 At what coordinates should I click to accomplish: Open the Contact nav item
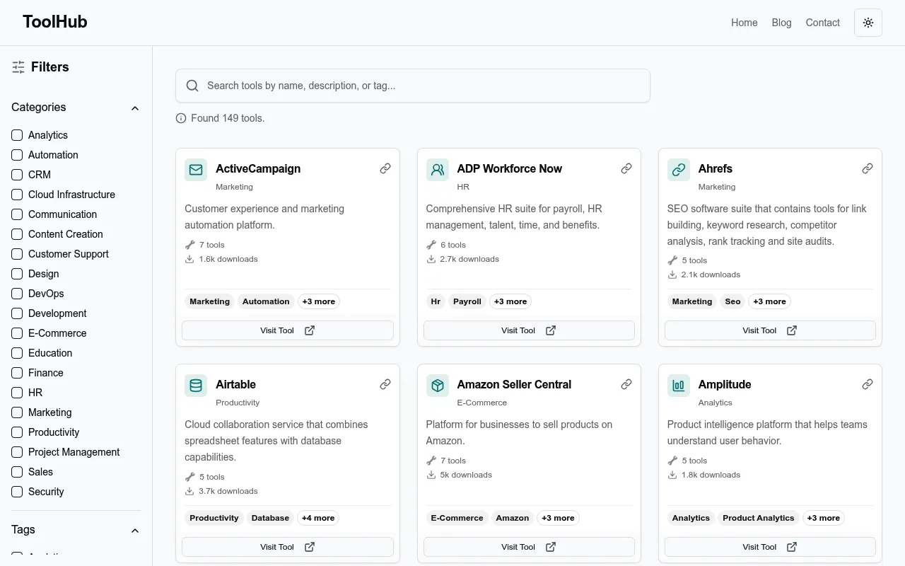[x=823, y=23]
